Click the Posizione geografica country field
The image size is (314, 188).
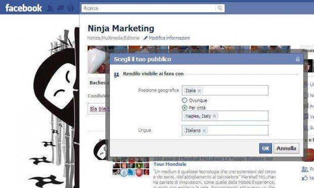click(225, 90)
